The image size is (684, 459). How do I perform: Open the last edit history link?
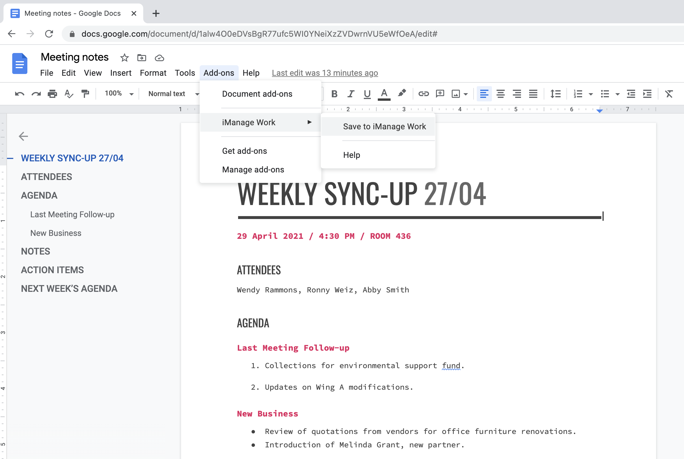click(x=325, y=73)
